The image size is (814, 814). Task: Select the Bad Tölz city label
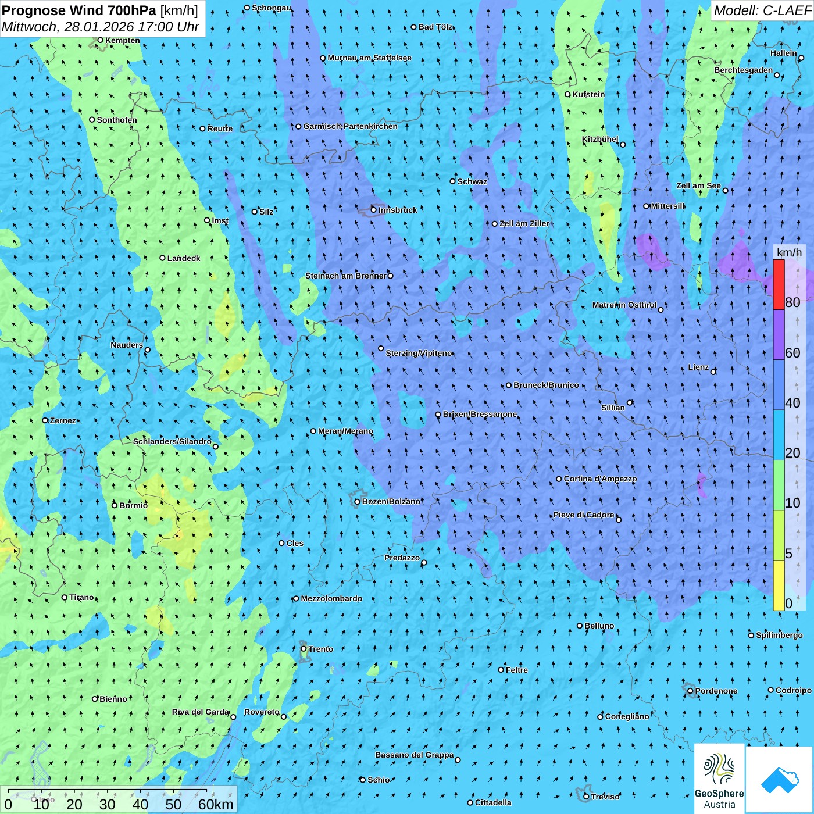click(x=435, y=27)
